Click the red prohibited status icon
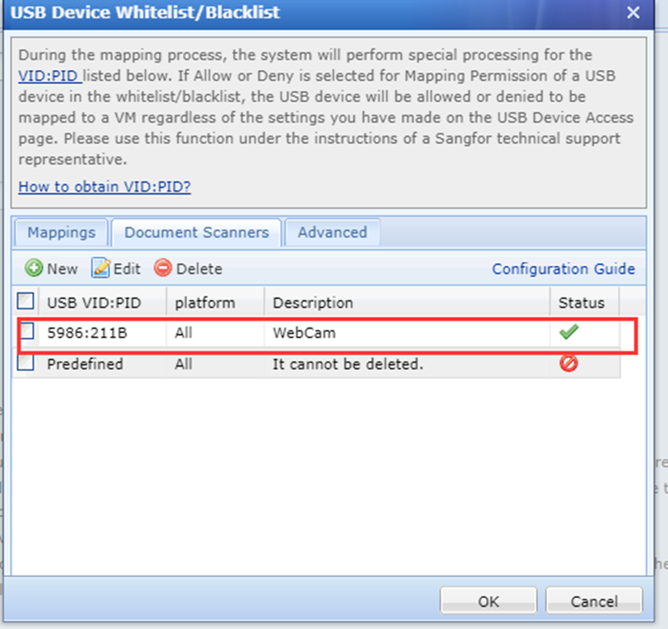This screenshot has height=629, width=668. coord(569,363)
